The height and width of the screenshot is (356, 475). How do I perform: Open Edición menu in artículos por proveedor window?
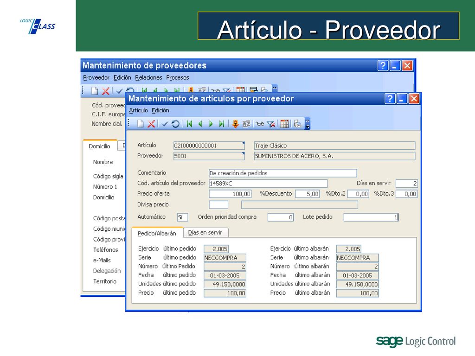point(160,110)
